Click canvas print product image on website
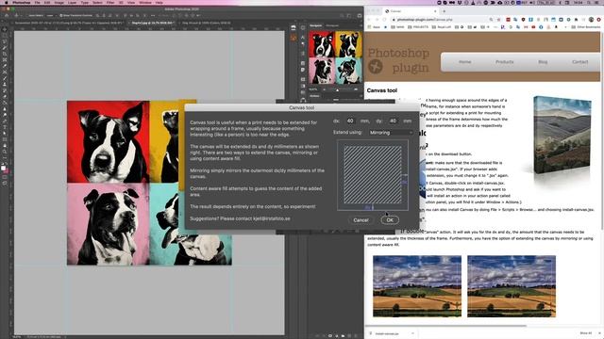604x339 pixels. click(562, 135)
